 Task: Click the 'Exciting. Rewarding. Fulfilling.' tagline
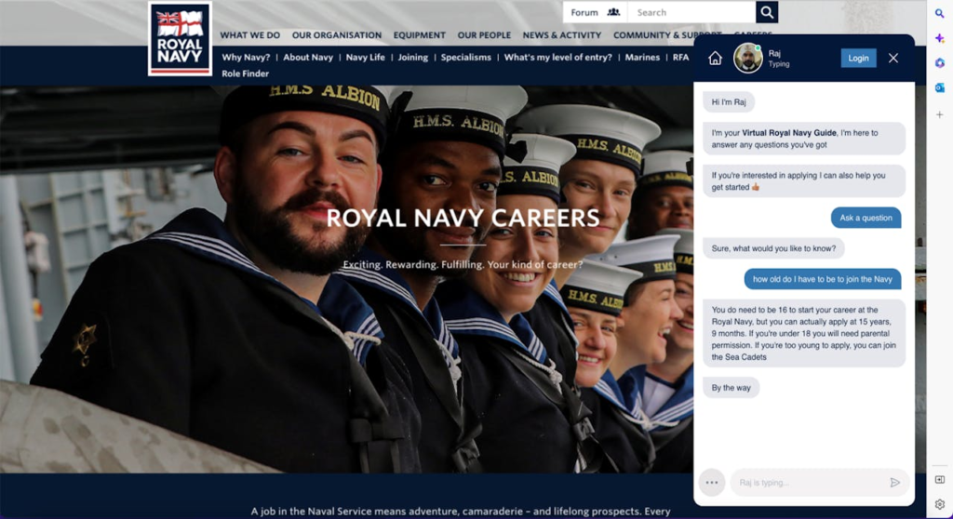click(463, 265)
